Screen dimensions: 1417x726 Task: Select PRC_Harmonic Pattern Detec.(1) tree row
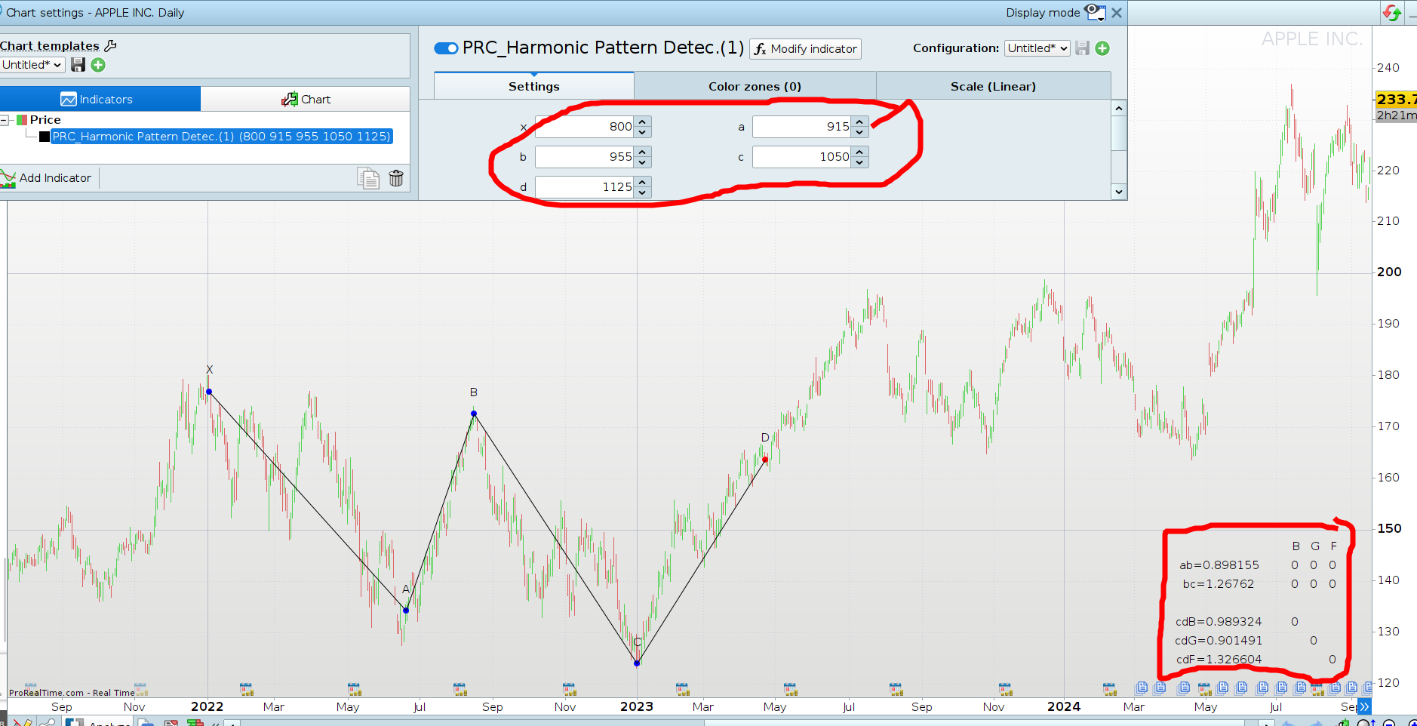click(x=221, y=137)
